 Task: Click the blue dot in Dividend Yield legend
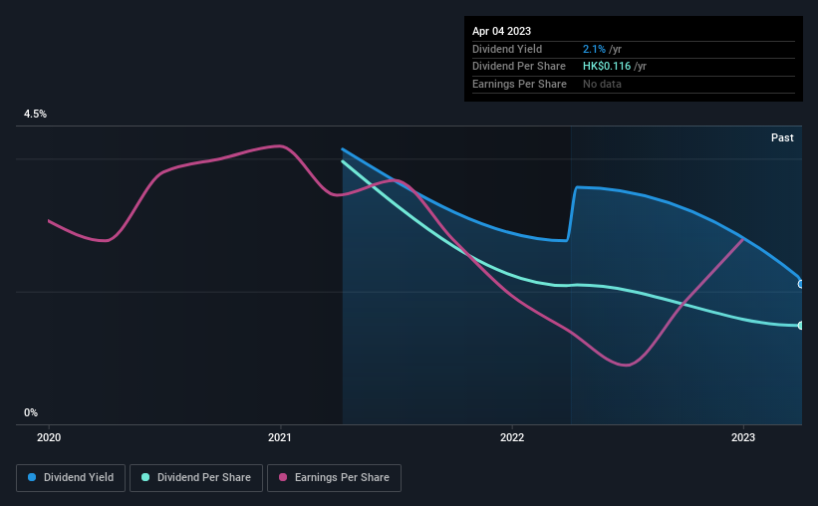click(x=32, y=477)
